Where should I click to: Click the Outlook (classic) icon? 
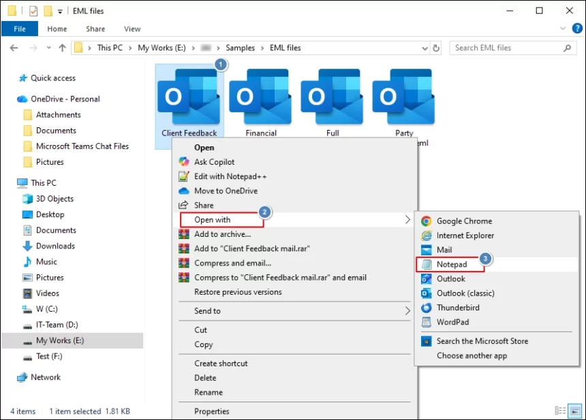coord(426,293)
